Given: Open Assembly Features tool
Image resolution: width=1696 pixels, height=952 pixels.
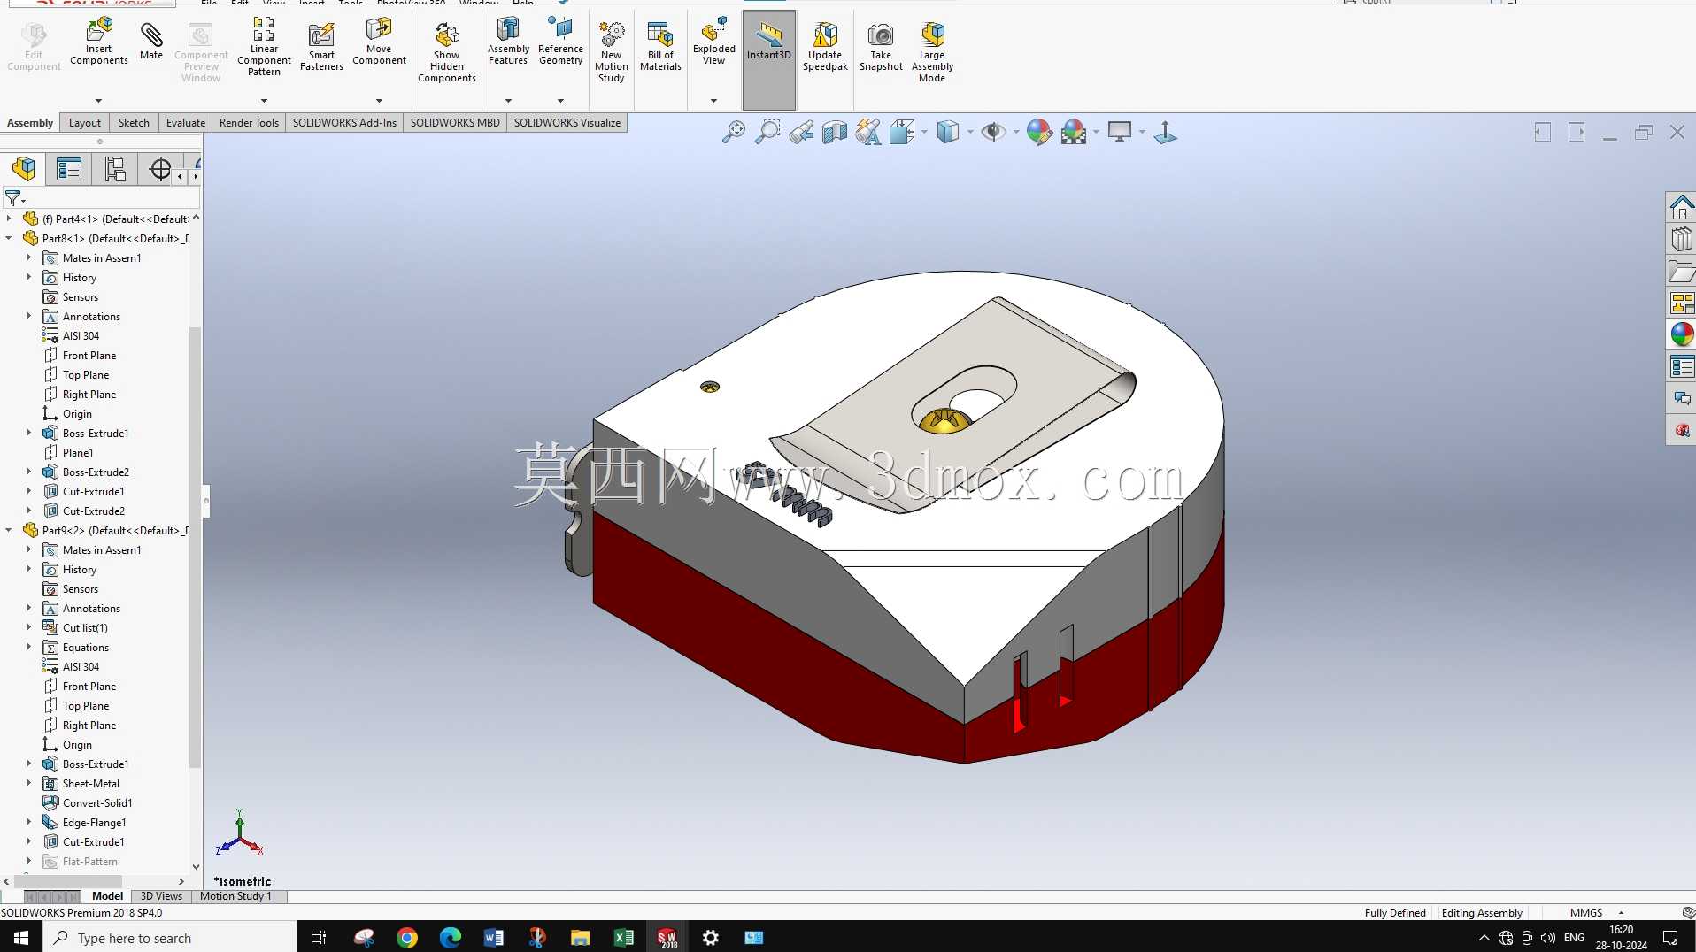Looking at the screenshot, I should pos(508,42).
